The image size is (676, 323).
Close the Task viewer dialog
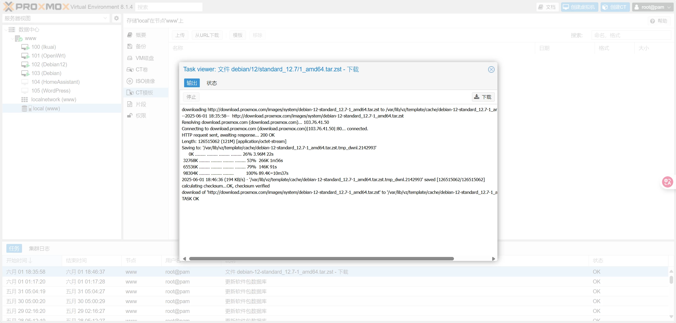tap(491, 69)
